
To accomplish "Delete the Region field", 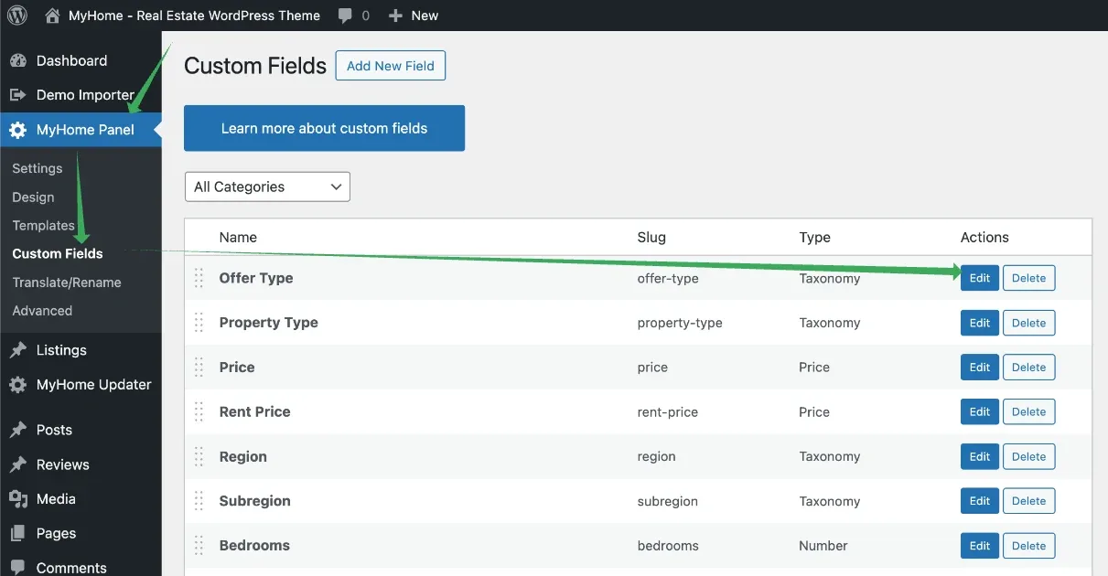I will click(1029, 456).
